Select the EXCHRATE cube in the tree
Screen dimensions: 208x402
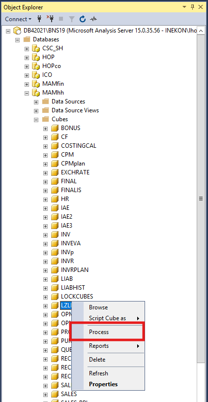pyautogui.click(x=75, y=172)
